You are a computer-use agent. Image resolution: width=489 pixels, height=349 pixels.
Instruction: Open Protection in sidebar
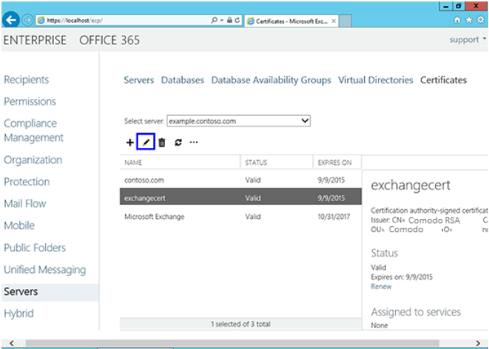27,182
